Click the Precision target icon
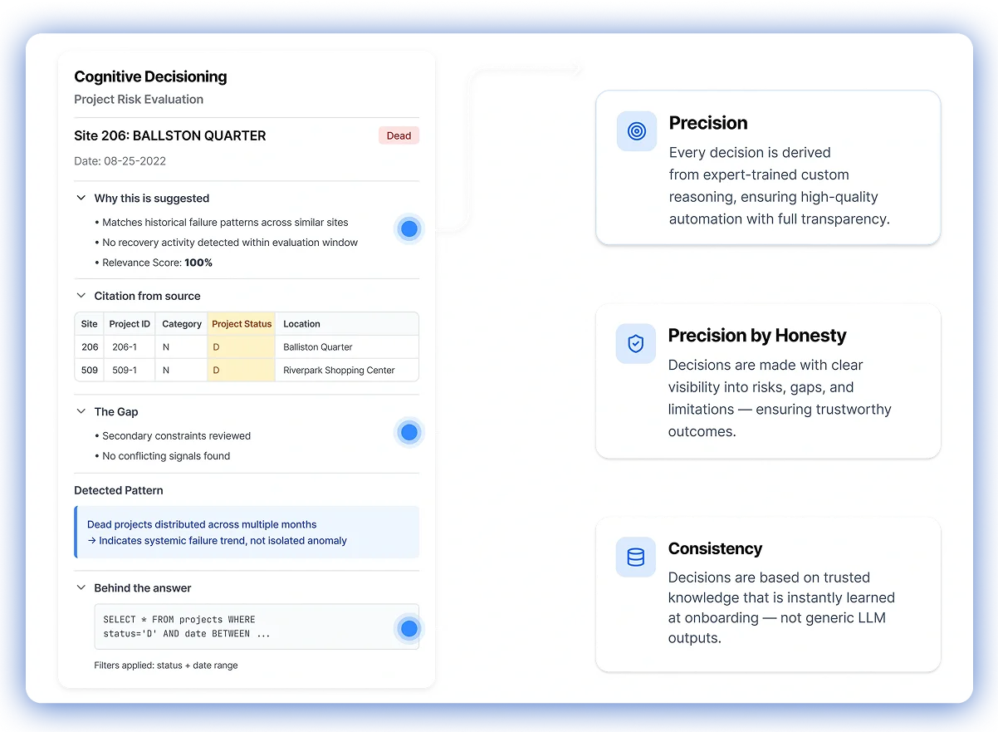The image size is (998, 732). [637, 131]
